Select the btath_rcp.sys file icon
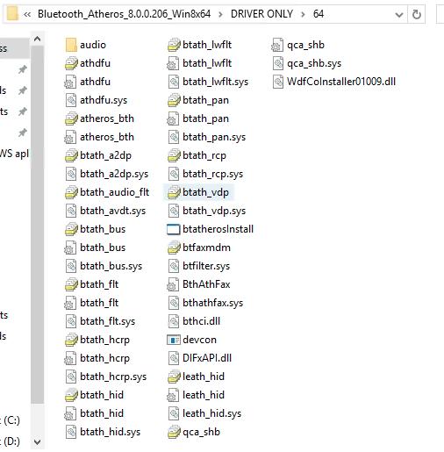The image size is (444, 452). [174, 174]
